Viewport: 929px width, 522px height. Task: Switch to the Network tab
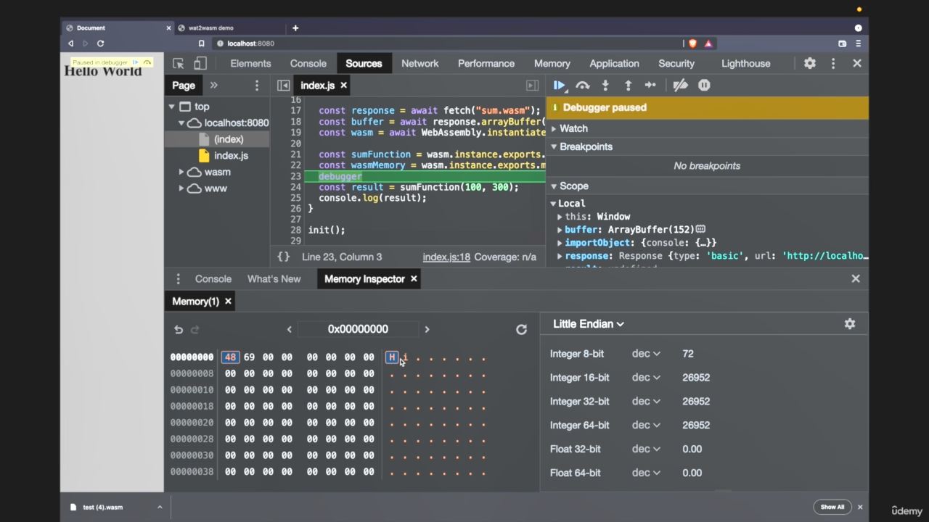click(420, 64)
